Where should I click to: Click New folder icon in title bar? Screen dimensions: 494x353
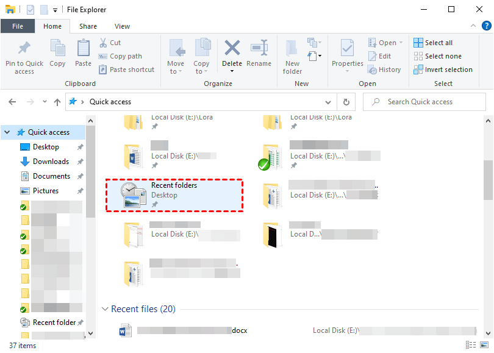(x=44, y=10)
